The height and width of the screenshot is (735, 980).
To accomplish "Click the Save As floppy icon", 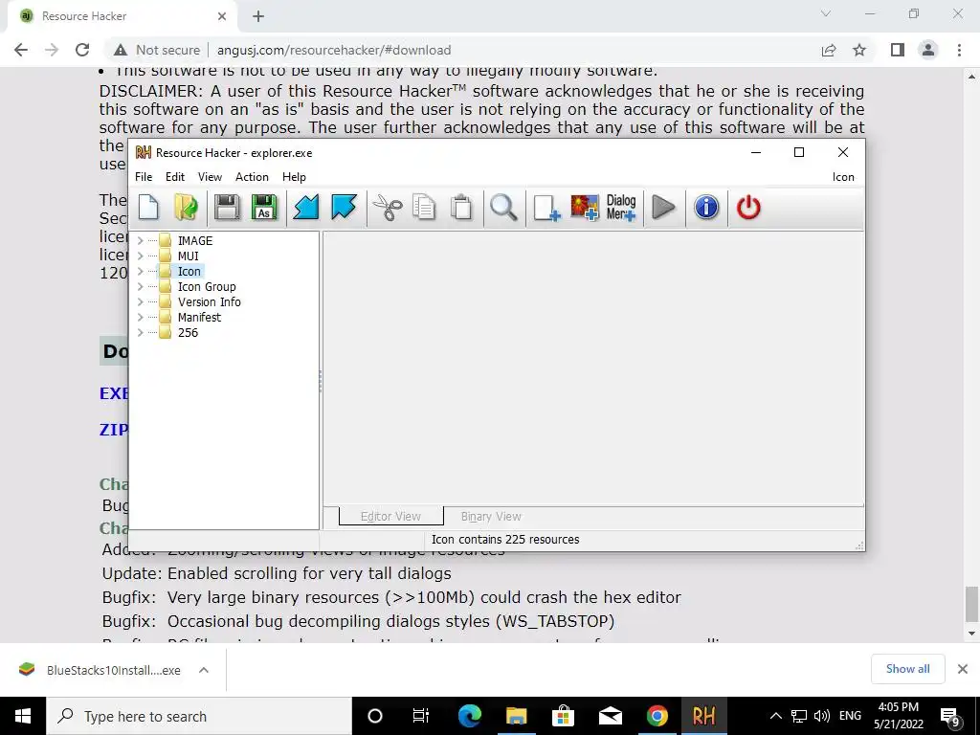I will coord(264,208).
